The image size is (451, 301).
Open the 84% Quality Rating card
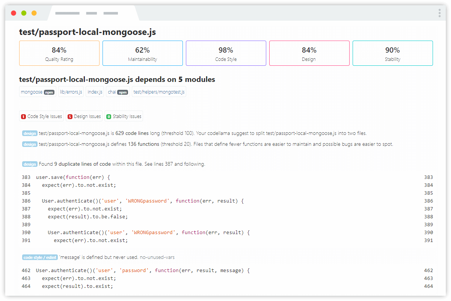click(x=59, y=53)
